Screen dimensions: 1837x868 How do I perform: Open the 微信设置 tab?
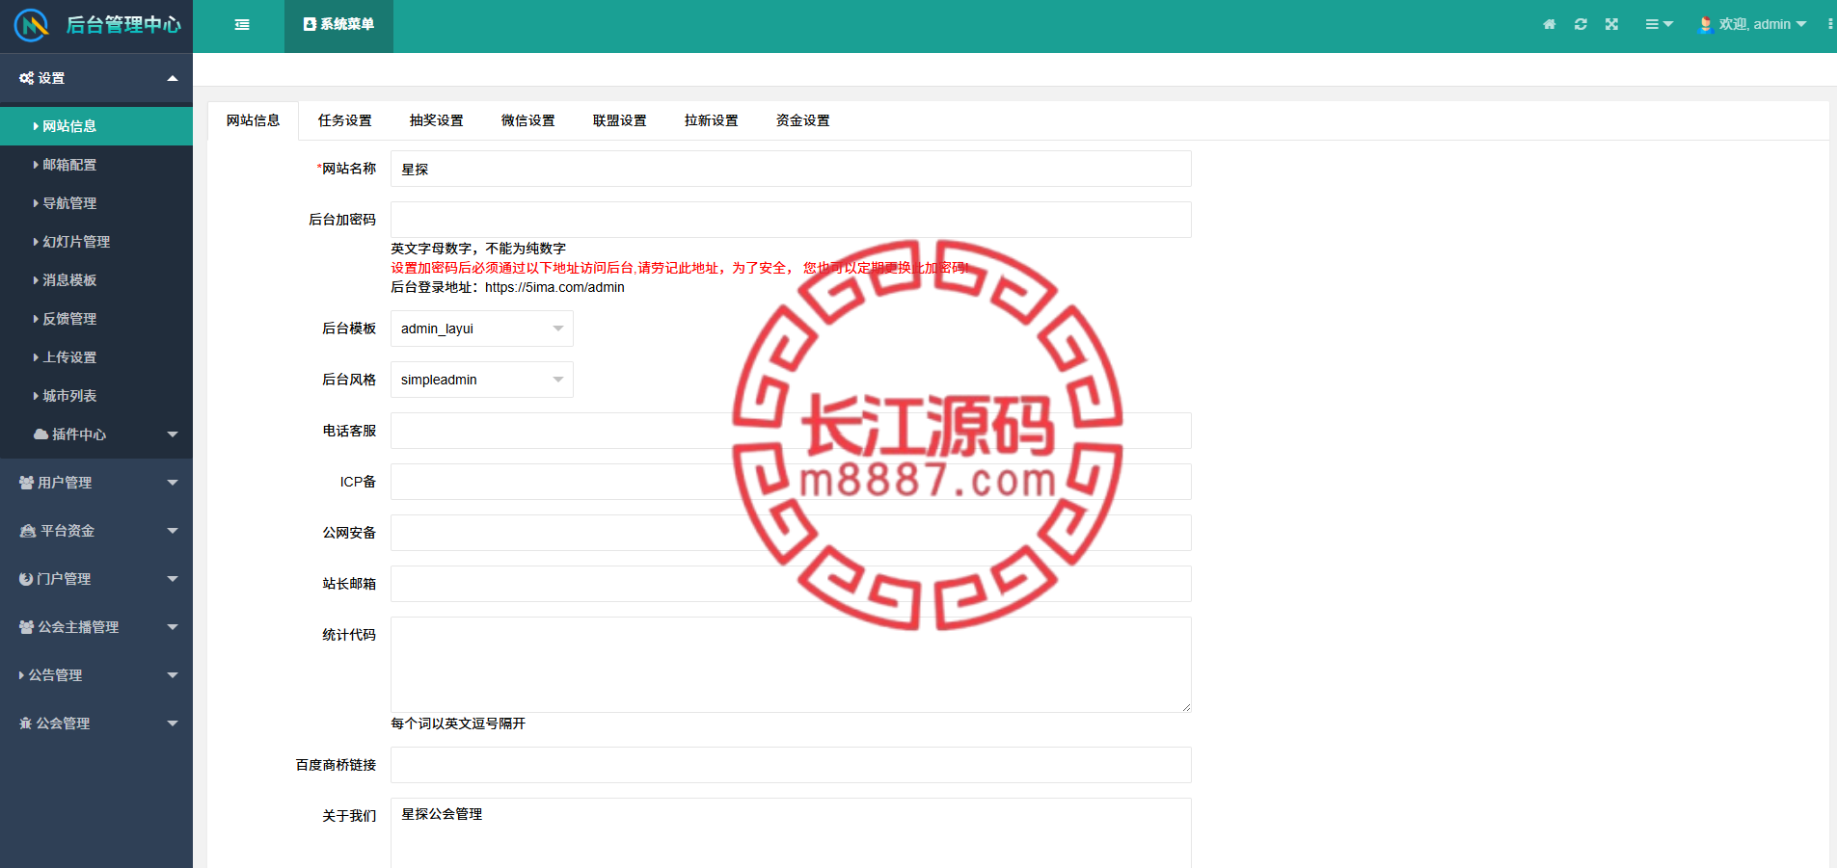pos(528,120)
